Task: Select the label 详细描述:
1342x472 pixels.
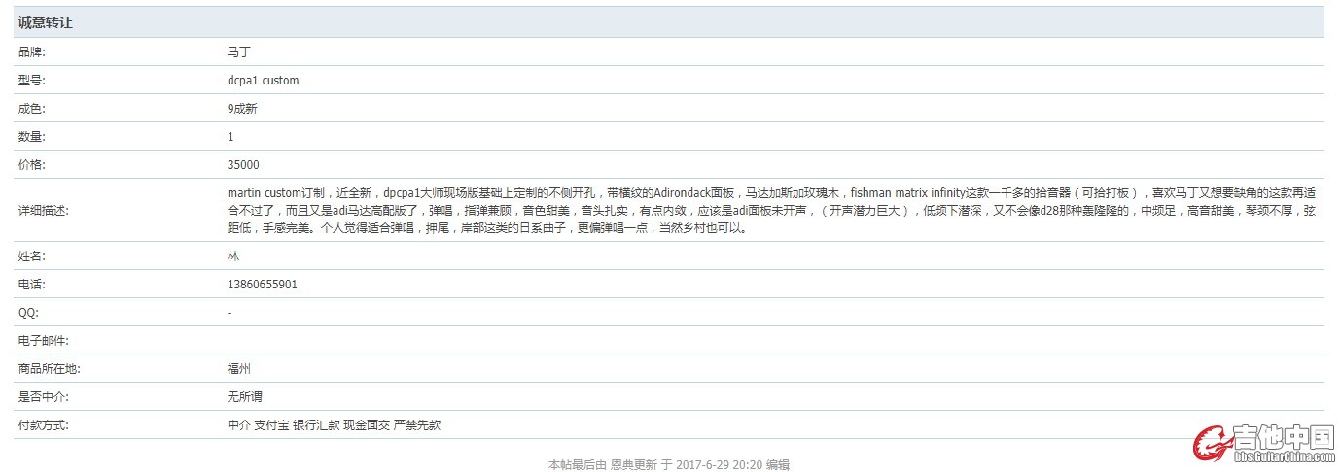Action: point(45,211)
